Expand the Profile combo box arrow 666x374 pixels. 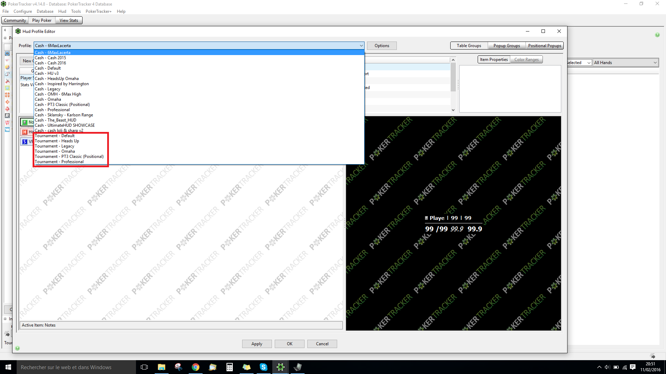[x=361, y=46]
